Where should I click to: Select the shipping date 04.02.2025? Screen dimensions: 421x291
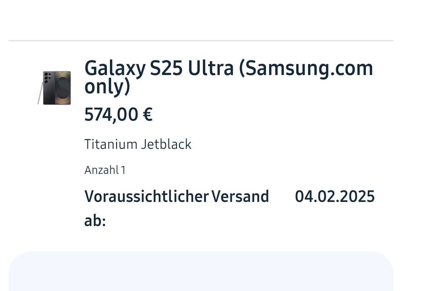[x=335, y=196]
